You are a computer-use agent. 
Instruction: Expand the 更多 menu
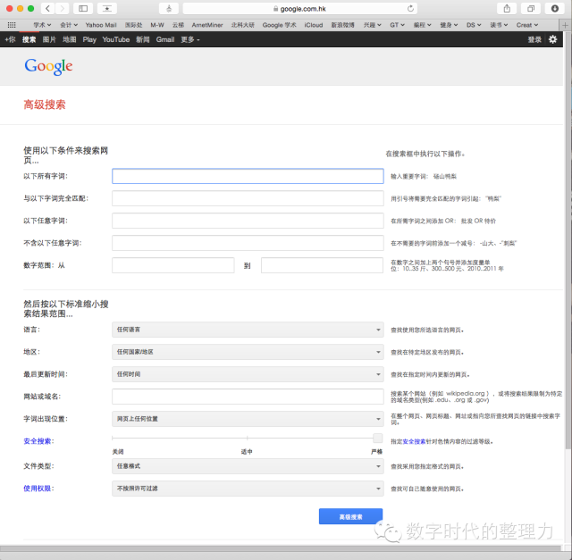(190, 39)
